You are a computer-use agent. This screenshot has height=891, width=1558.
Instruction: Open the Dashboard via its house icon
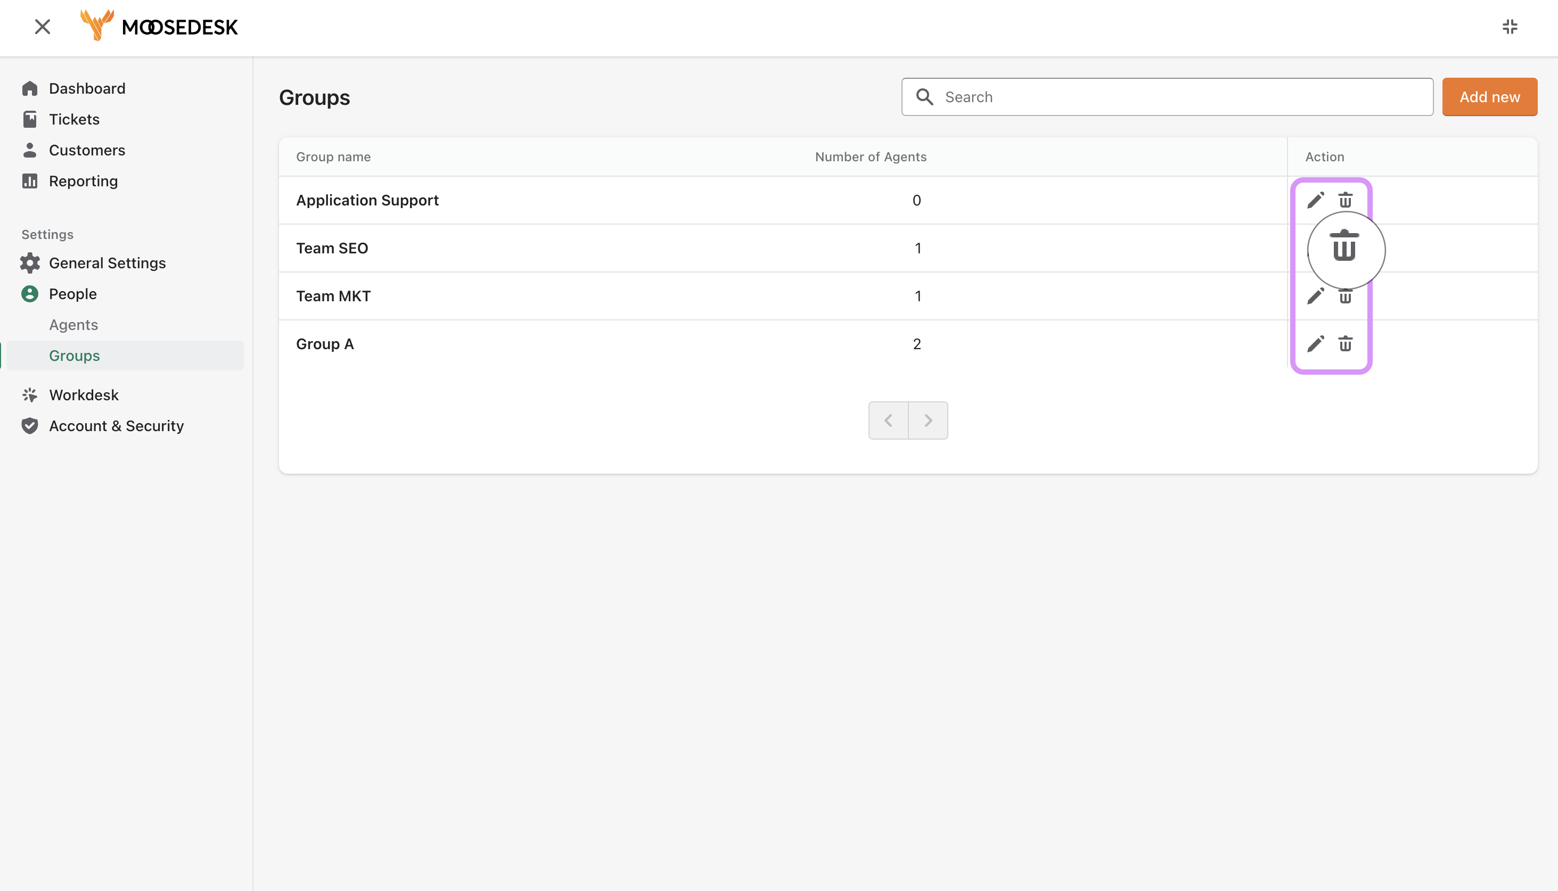click(29, 89)
